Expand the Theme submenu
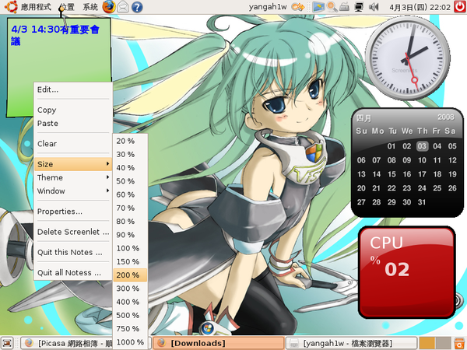The height and width of the screenshot is (350, 467). (73, 177)
